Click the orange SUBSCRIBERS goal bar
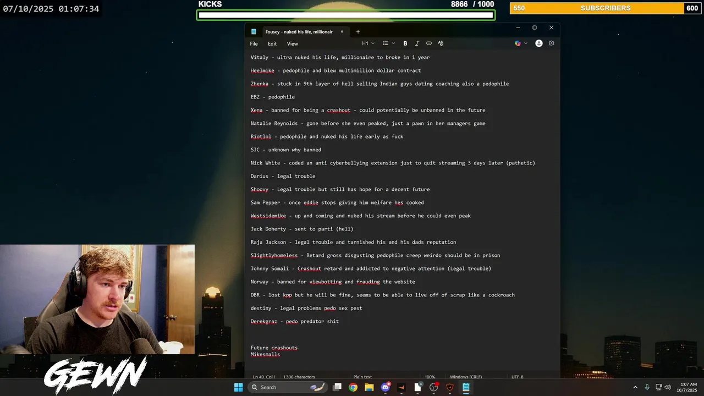The image size is (704, 396). click(x=606, y=8)
